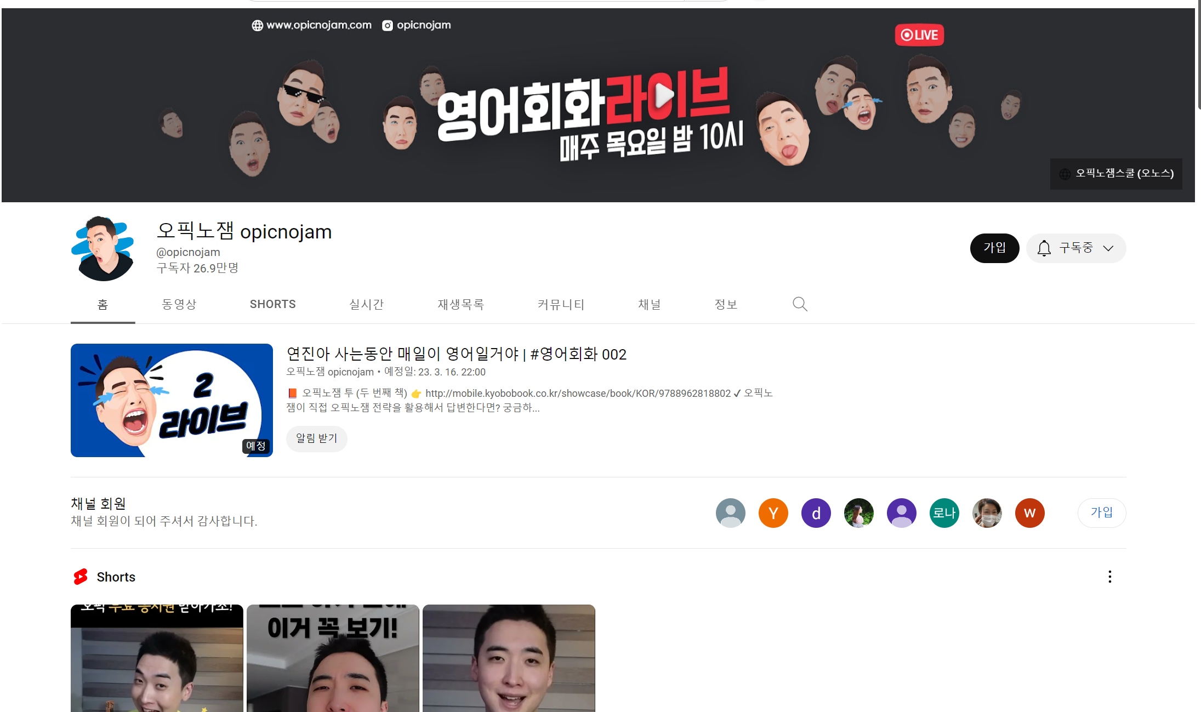The height and width of the screenshot is (712, 1201).
Task: Click the 구독자 26.9만명 subscriber count
Action: click(197, 268)
